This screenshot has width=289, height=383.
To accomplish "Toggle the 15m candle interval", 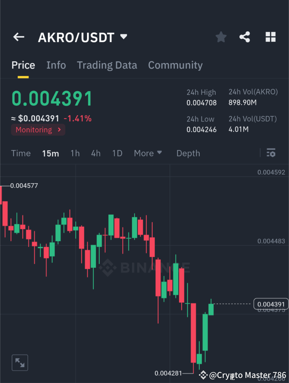I will pyautogui.click(x=51, y=153).
